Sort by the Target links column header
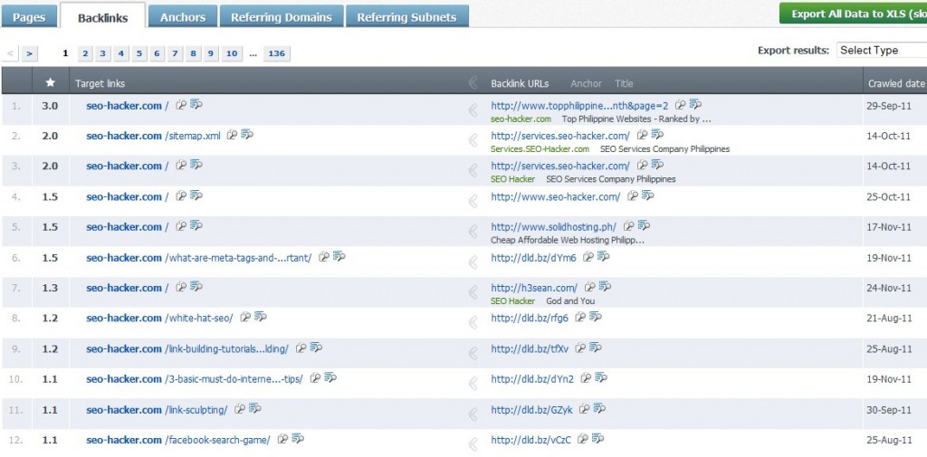927x457 pixels. pyautogui.click(x=100, y=83)
